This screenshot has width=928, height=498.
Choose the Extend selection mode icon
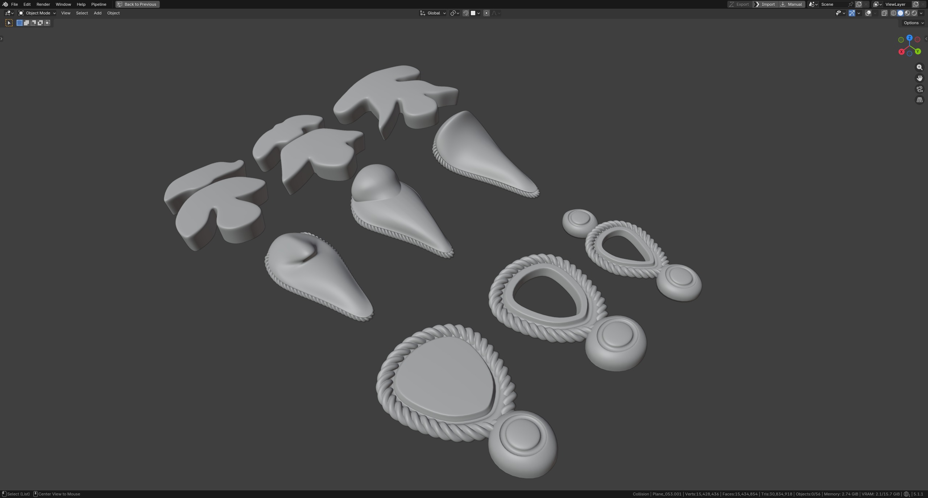point(26,23)
